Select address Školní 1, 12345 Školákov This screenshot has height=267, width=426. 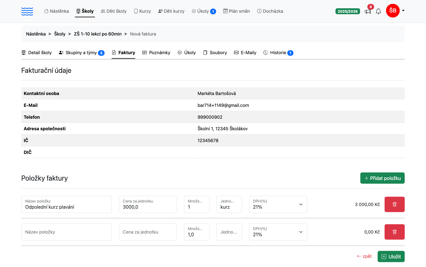point(223,129)
